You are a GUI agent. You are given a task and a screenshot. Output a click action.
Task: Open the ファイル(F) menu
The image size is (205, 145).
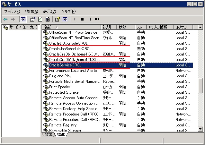[x=12, y=12]
